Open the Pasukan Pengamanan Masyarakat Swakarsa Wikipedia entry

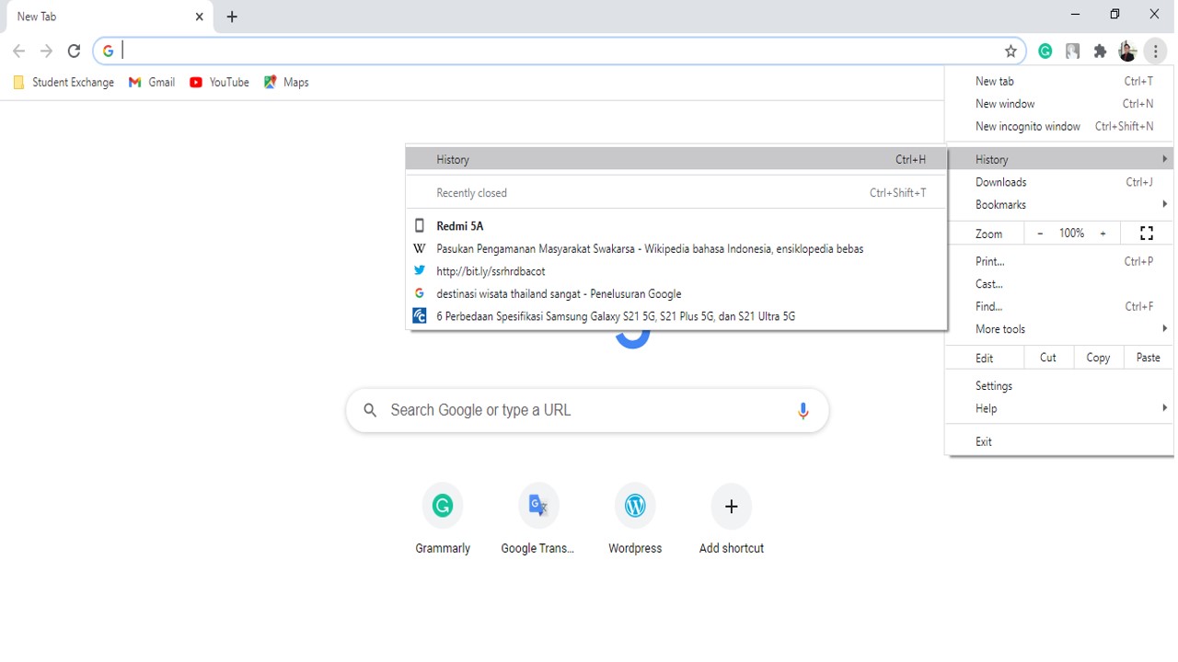676,248
